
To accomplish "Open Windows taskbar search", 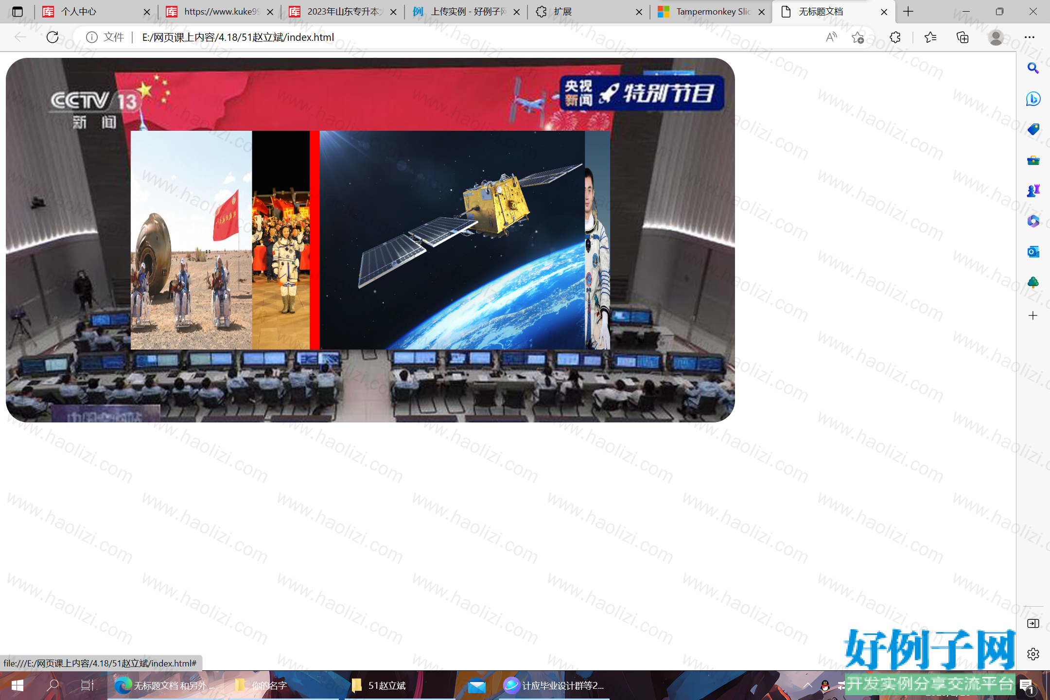I will pos(52,685).
